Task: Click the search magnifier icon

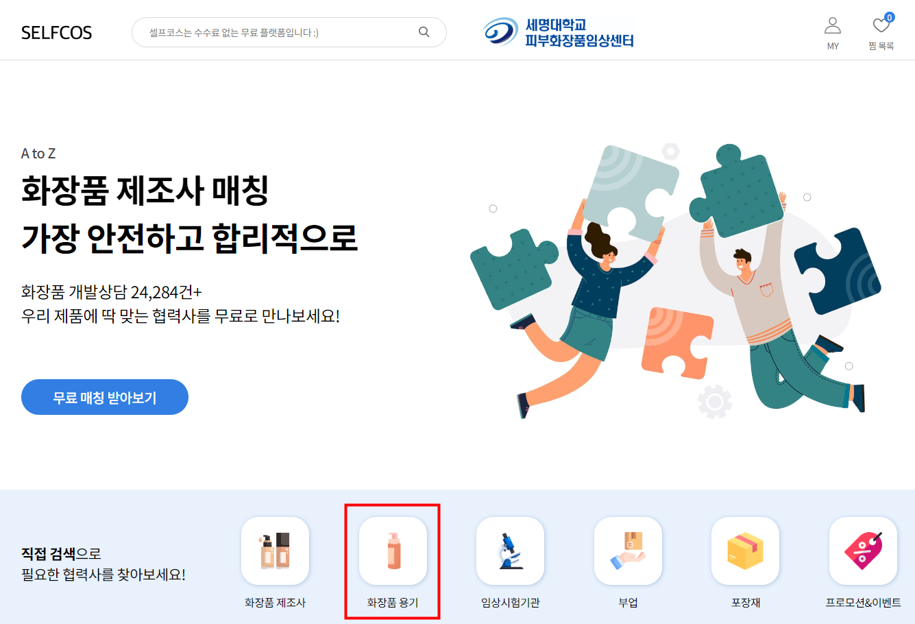Action: coord(424,32)
